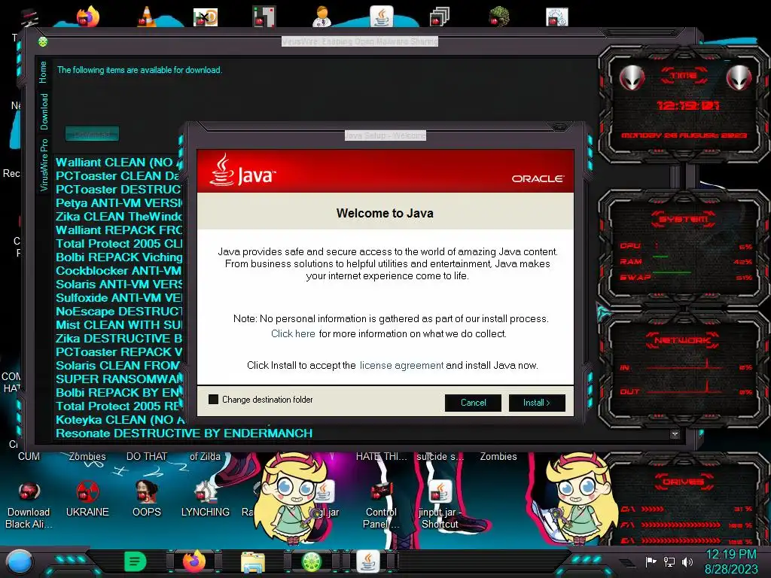
Task: Click the Java coffee cup in top dock
Action: tap(382, 17)
